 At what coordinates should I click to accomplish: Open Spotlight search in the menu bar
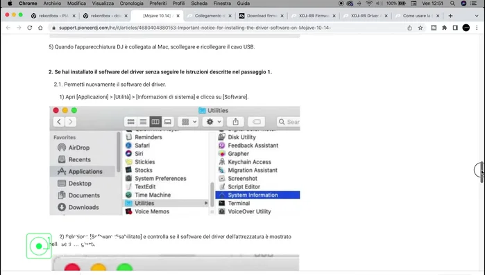pyautogui.click(x=452, y=3)
